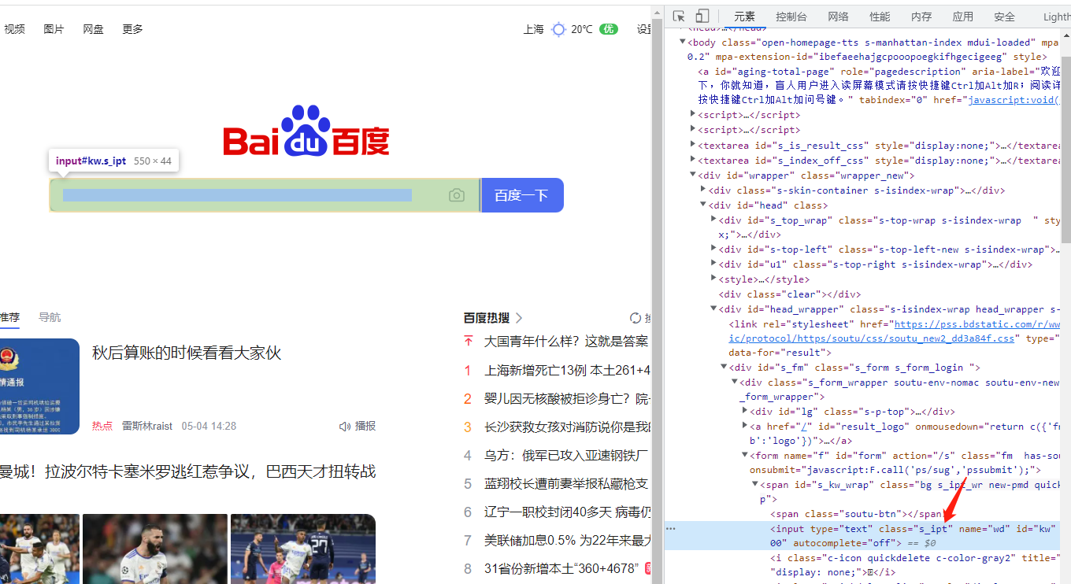Select the 安全 tab
Screen dimensions: 1071x584
(x=1004, y=17)
